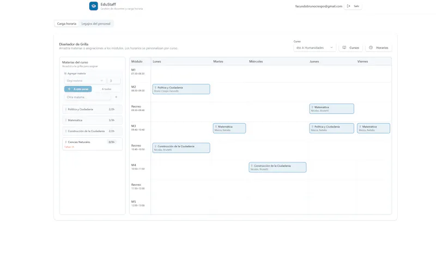Click the Módulo column header
The image size is (436, 256).
(137, 62)
